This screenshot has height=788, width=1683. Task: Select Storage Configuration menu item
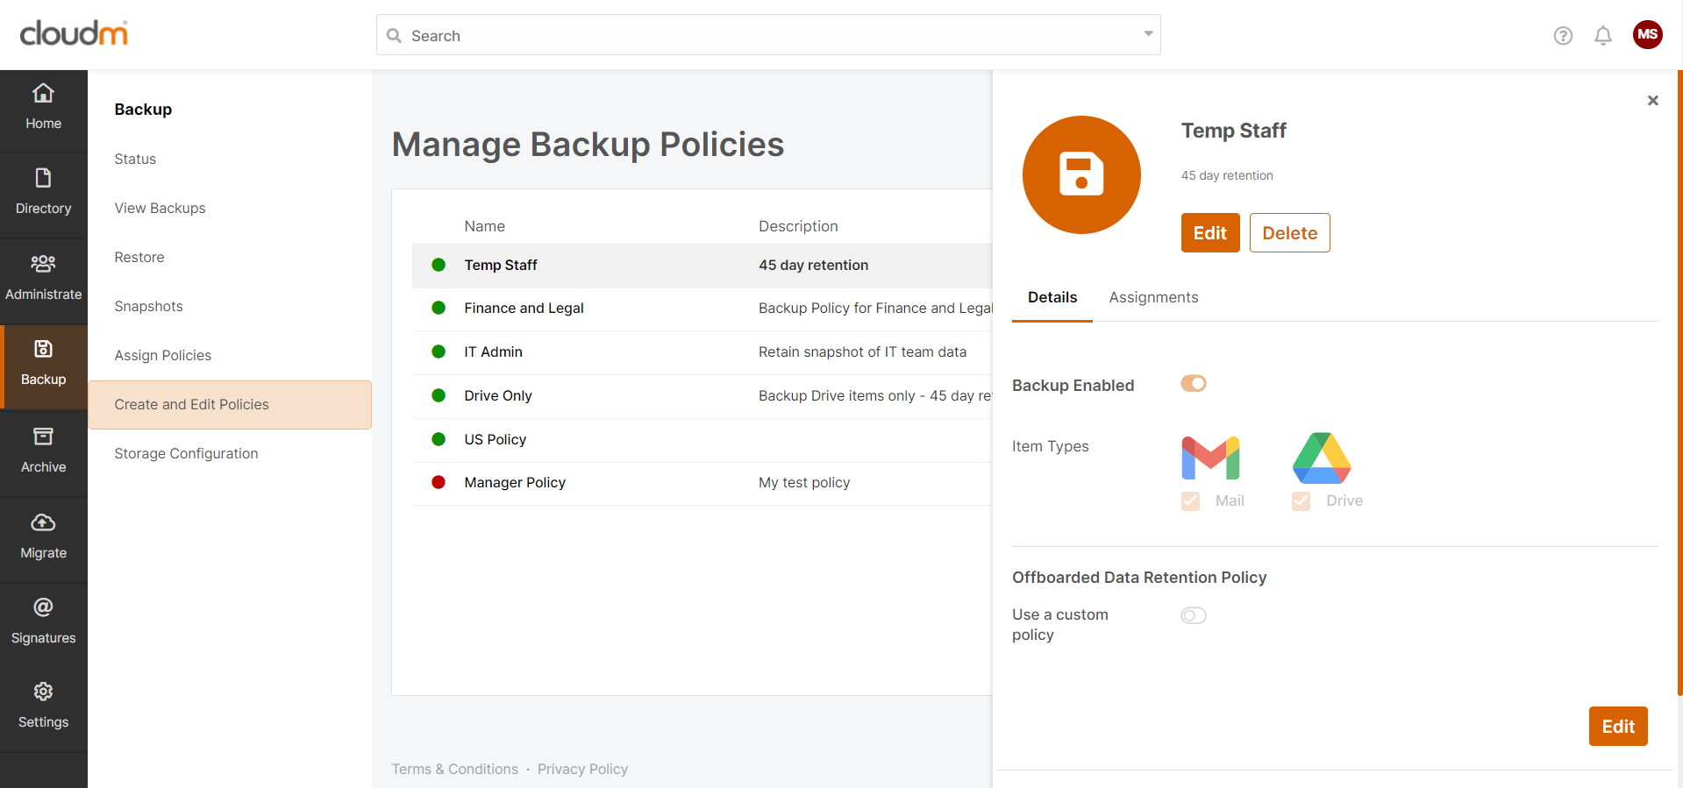(x=186, y=454)
